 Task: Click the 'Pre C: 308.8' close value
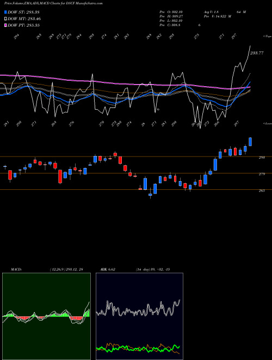coord(170,25)
